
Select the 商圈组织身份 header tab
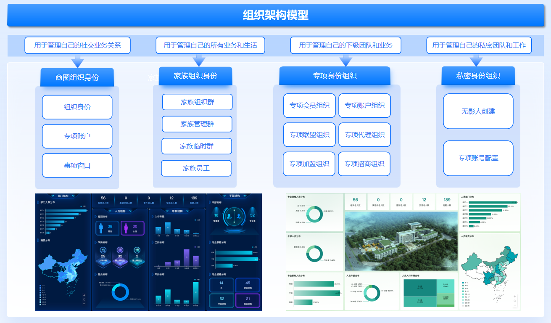(x=77, y=77)
